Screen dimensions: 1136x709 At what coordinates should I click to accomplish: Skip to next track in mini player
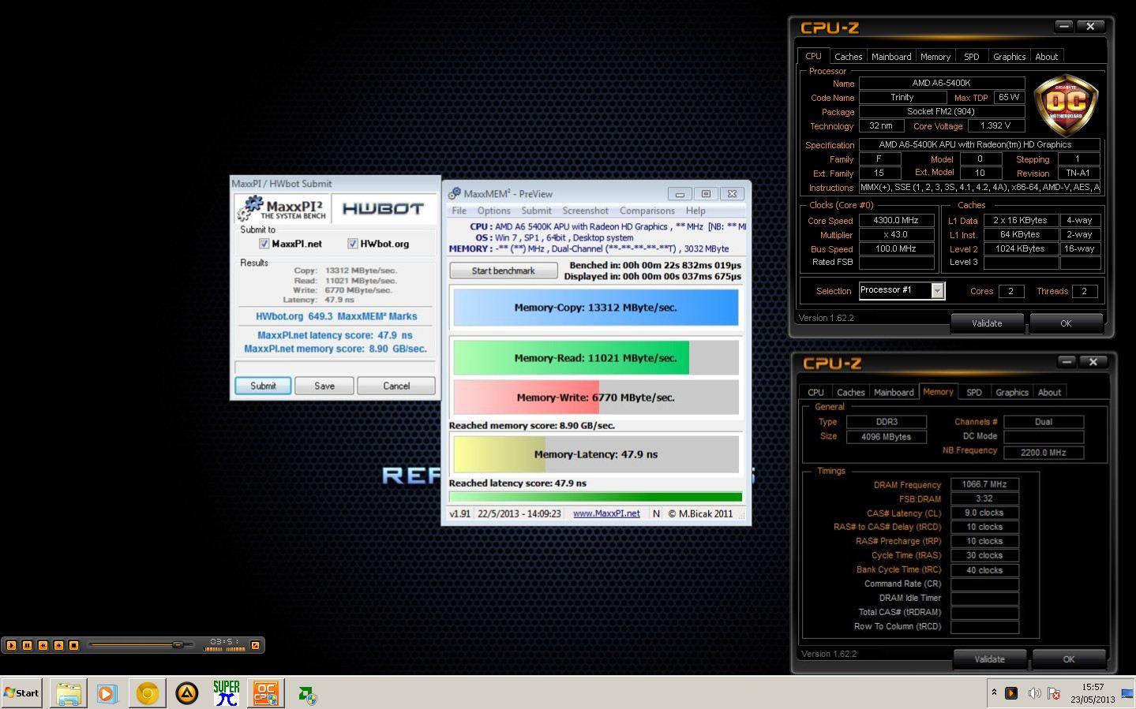pyautogui.click(x=58, y=645)
